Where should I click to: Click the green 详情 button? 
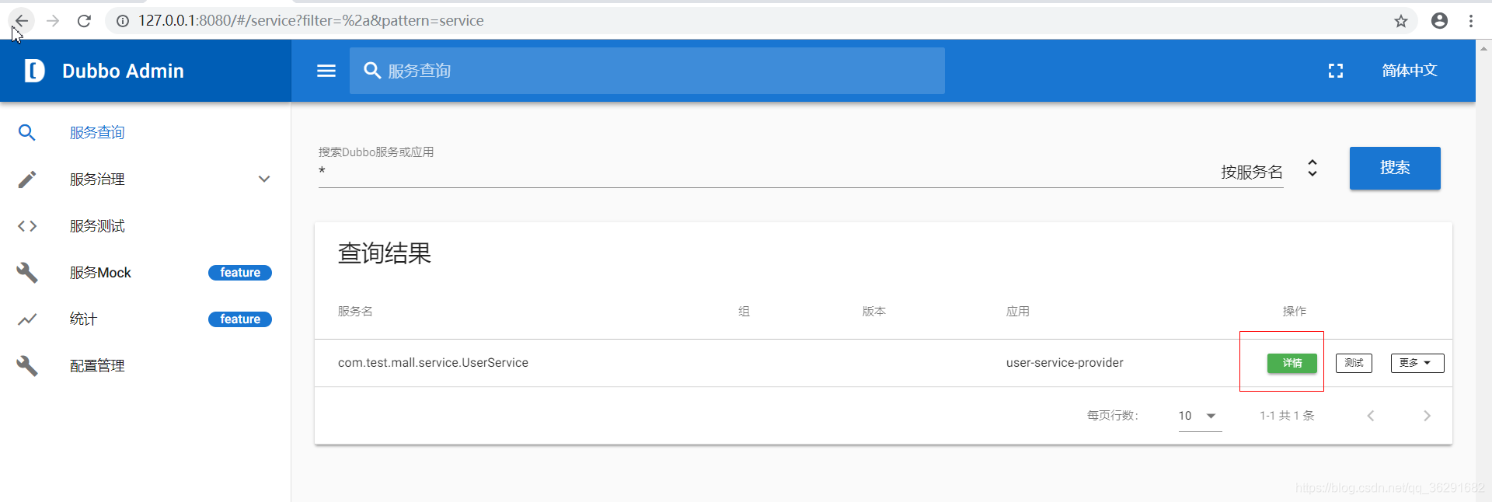pyautogui.click(x=1292, y=363)
